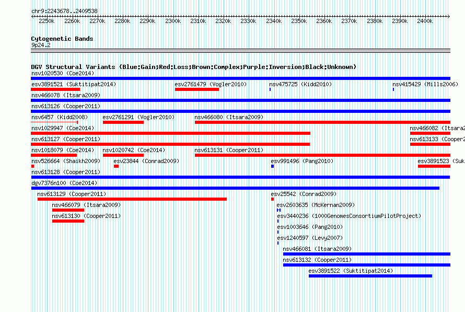Select nsv1018079 (Coe2014) label
The image size is (465, 312).
coord(63,150)
